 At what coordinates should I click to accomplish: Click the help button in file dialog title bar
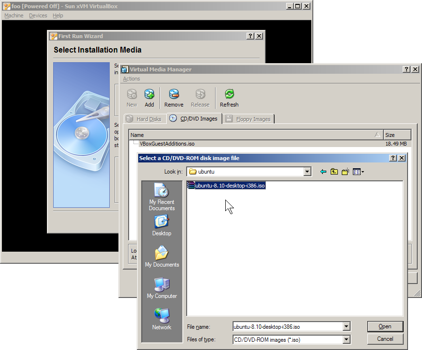(393, 158)
